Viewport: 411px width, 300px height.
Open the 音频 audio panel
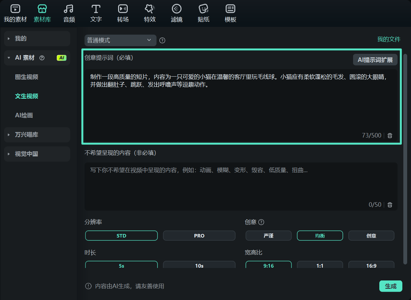68,13
